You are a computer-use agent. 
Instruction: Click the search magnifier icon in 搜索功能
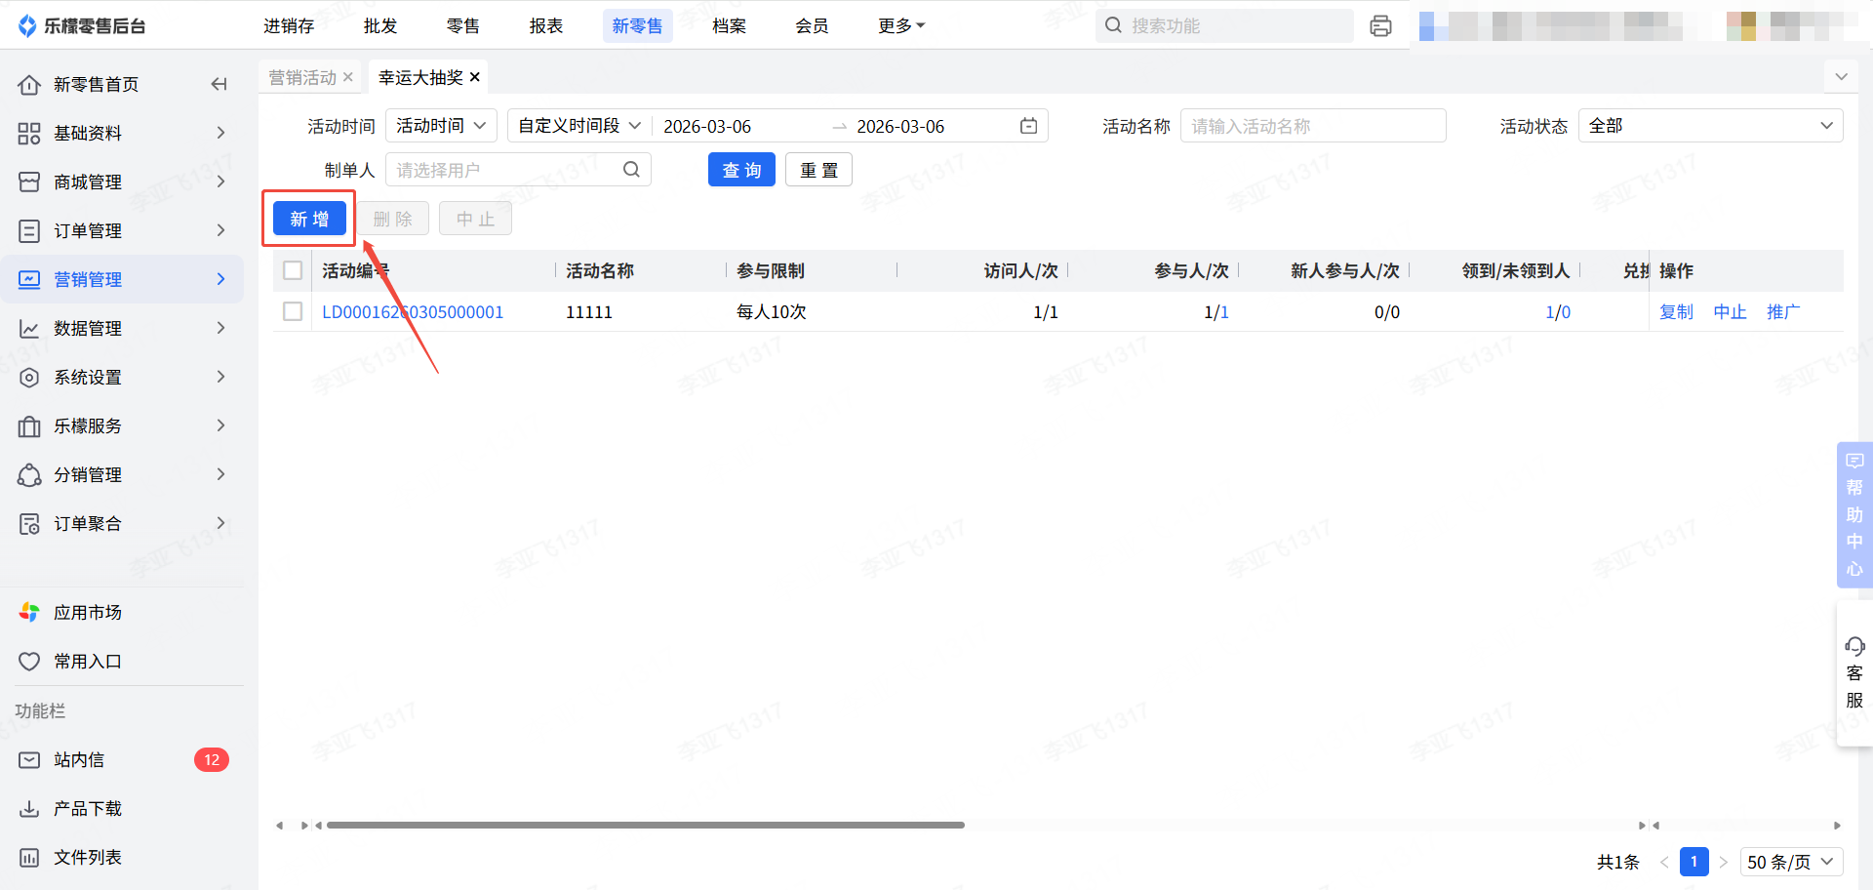click(1113, 25)
